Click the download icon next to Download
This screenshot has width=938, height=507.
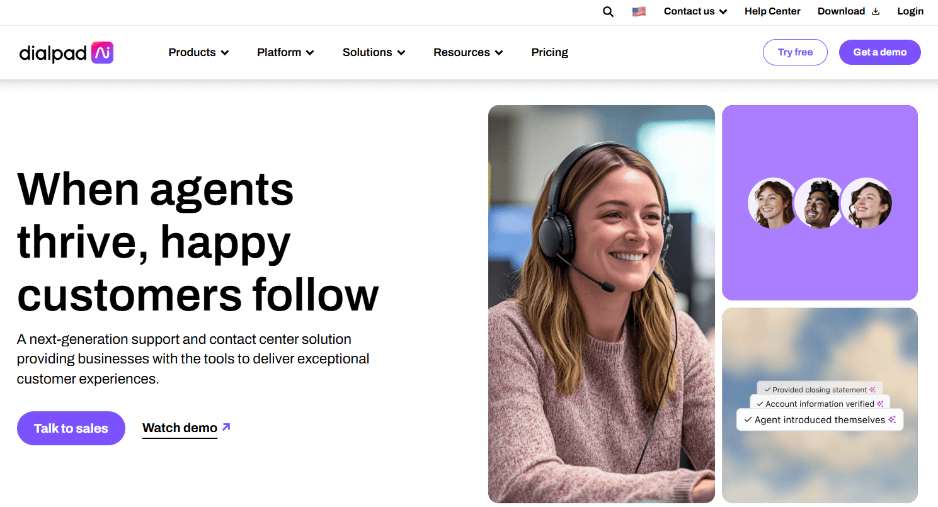click(x=876, y=11)
